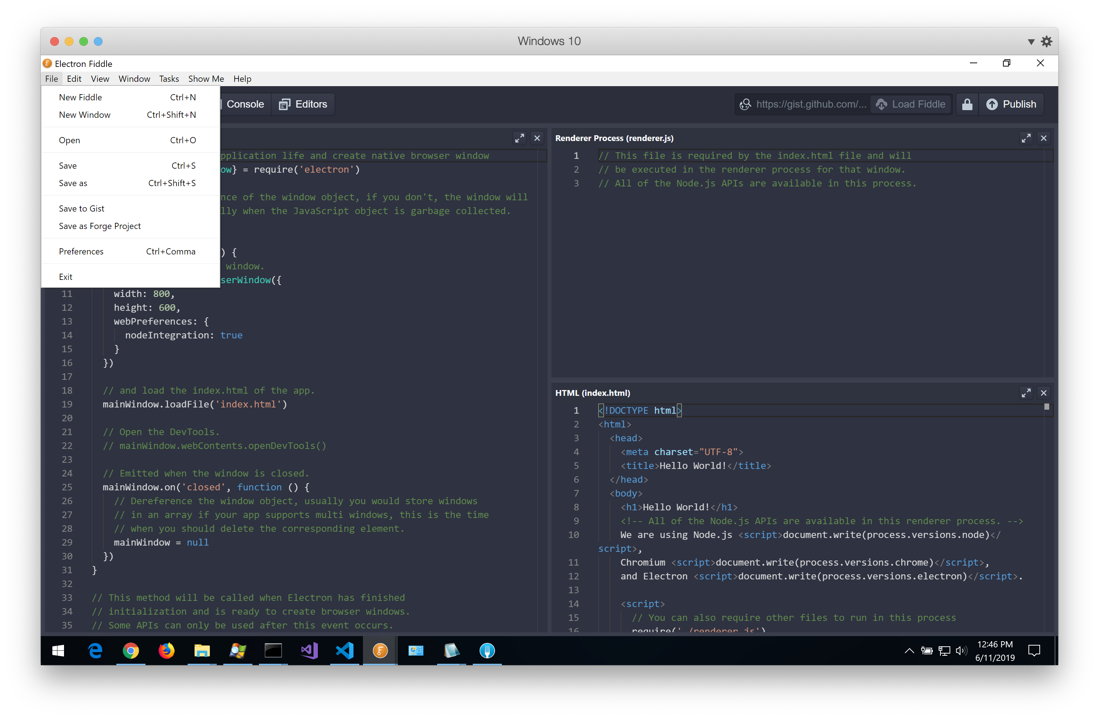Click the VM settings gear at top right
The height and width of the screenshot is (719, 1099).
(x=1047, y=41)
